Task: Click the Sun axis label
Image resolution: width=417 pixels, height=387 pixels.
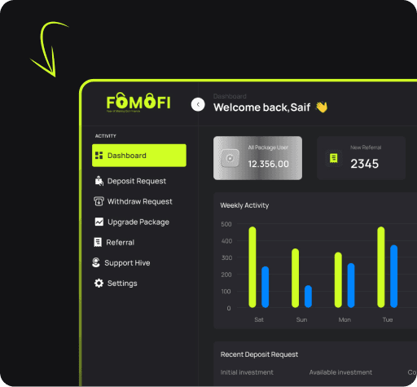Action: (301, 319)
